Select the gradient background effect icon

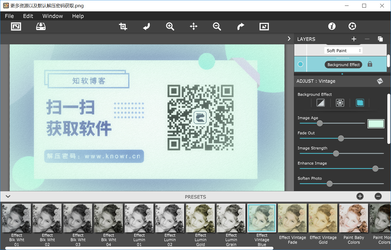click(x=321, y=103)
